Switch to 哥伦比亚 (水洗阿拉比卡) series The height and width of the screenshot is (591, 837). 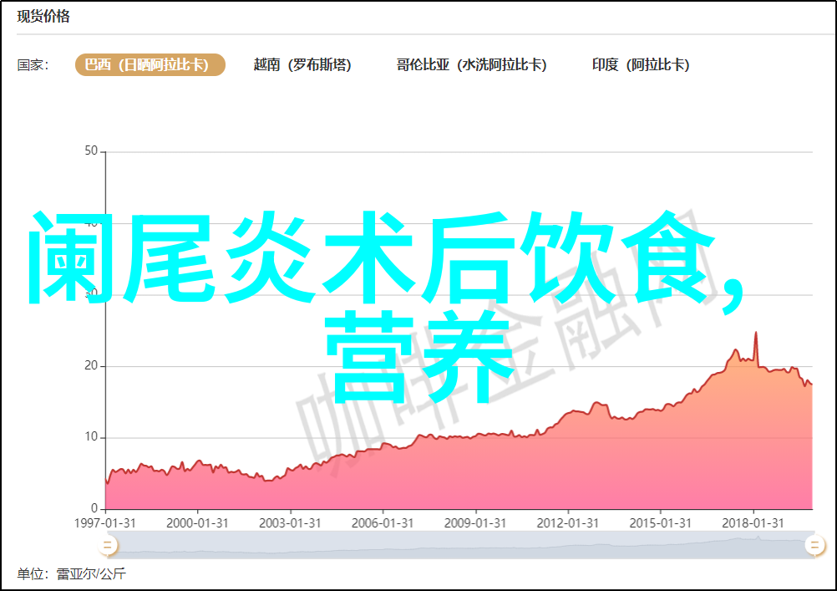471,65
